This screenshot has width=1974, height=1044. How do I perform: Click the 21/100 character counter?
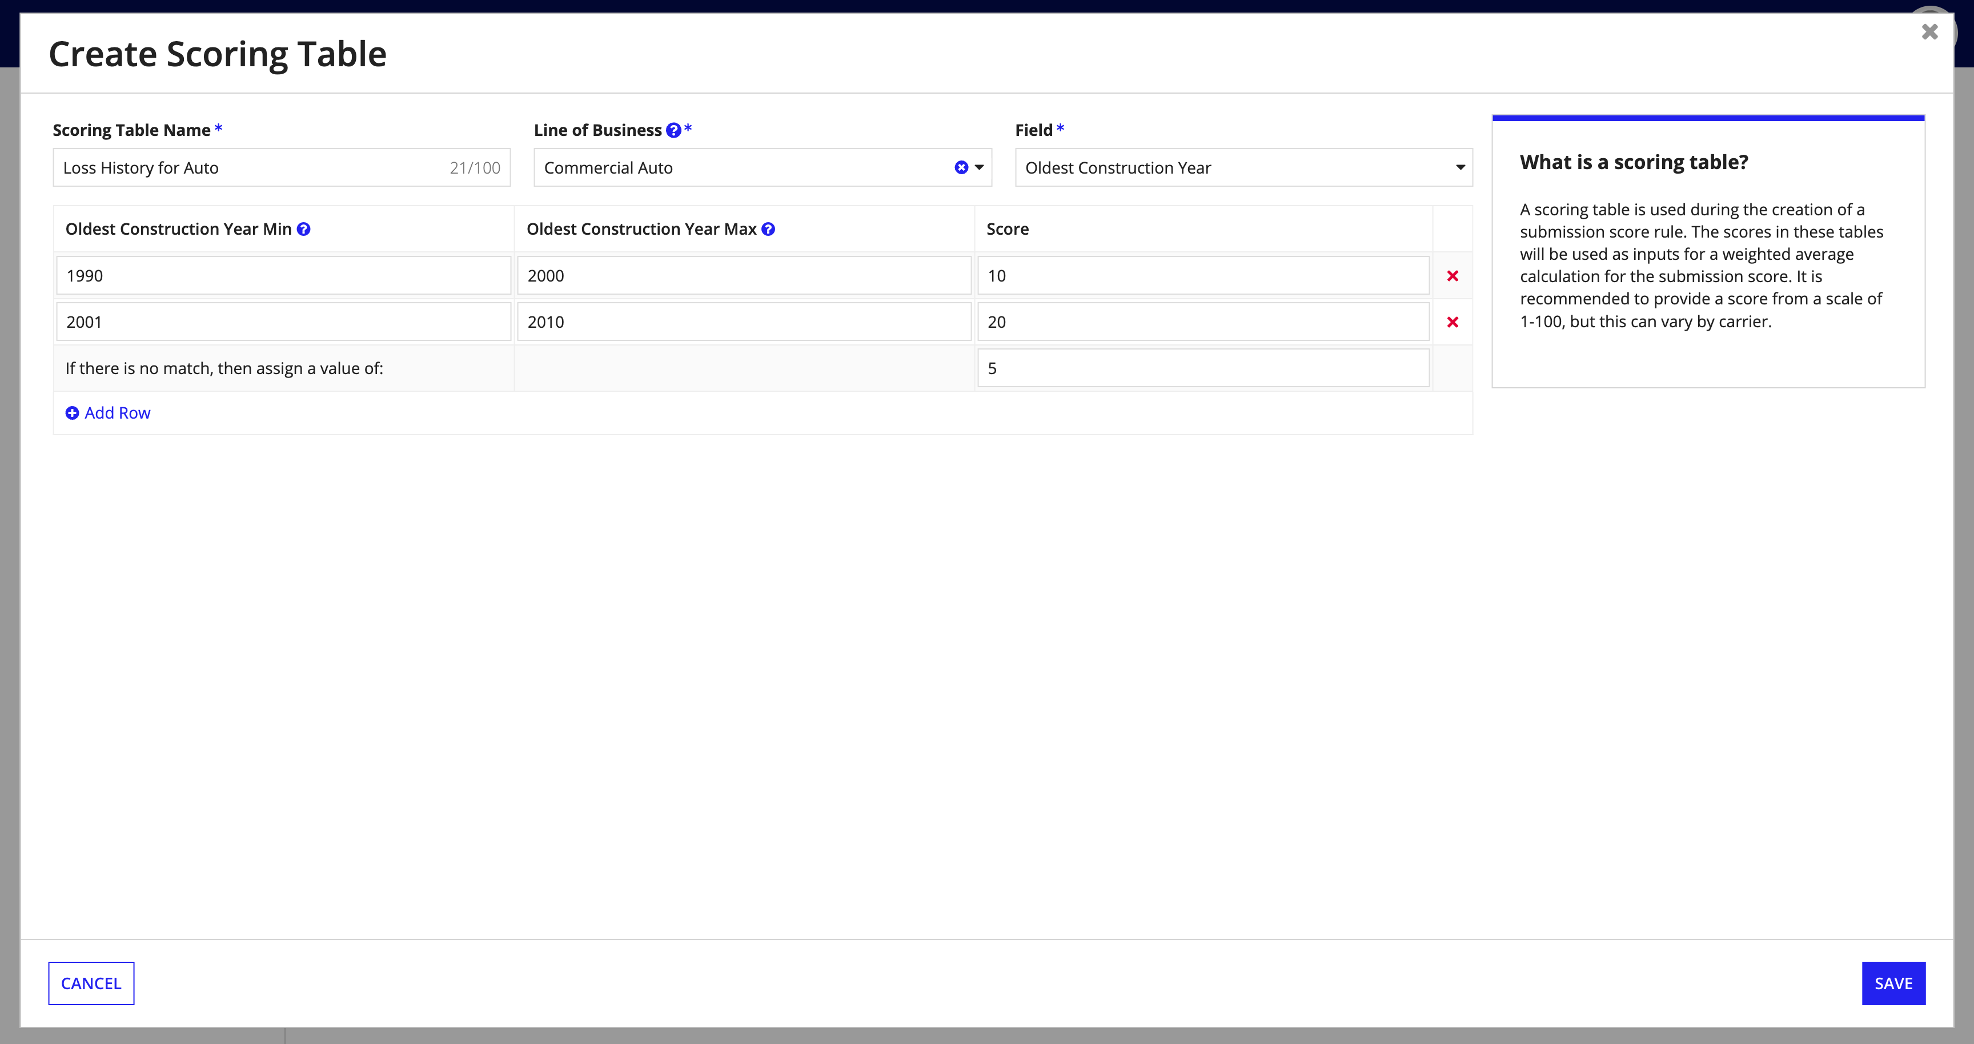(x=475, y=168)
